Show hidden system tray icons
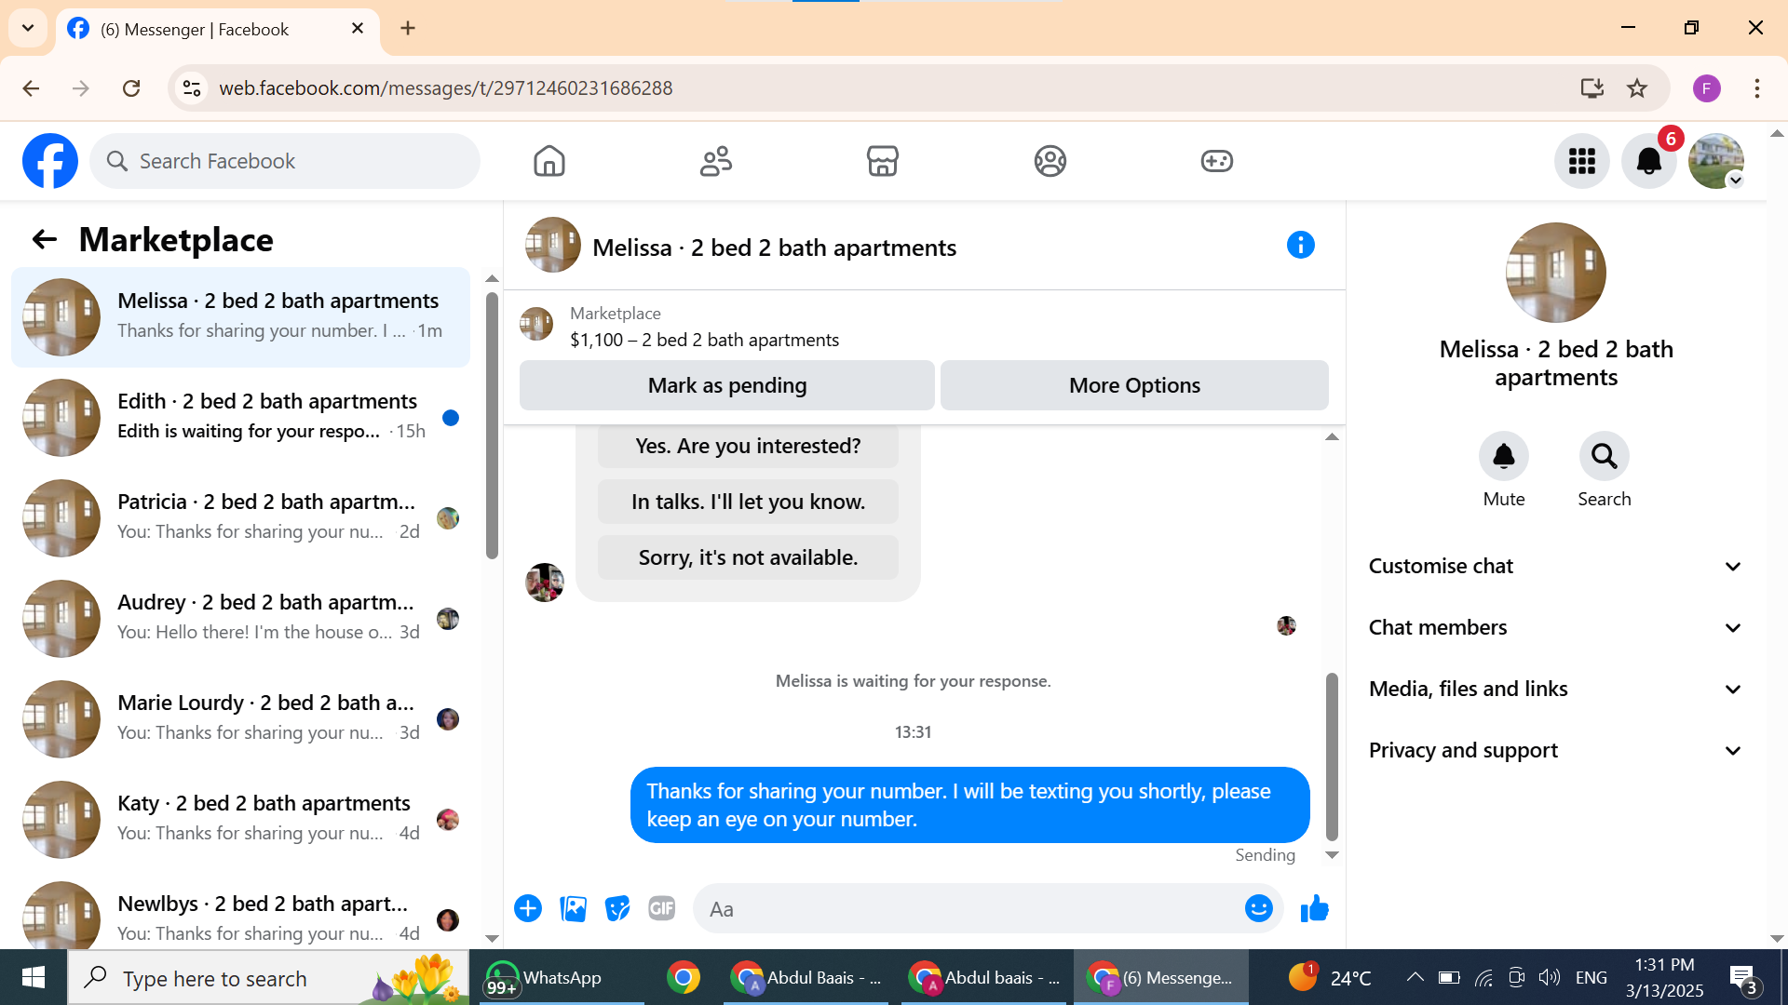 [x=1415, y=977]
